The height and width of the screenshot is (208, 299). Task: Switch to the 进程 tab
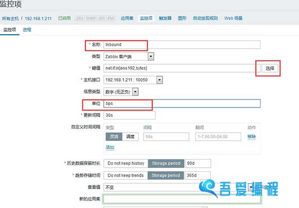pos(27,30)
